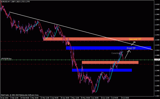Click the 1.2480 price scale value
This screenshot has width=160, height=99.
(x=157, y=70)
